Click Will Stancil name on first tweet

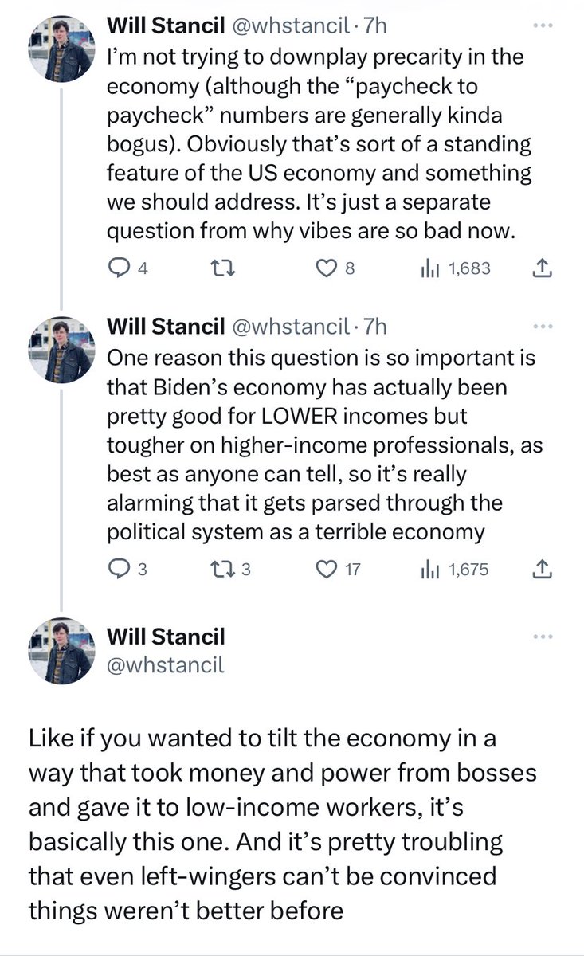pos(164,27)
